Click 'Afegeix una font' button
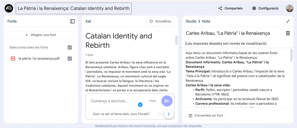 coord(41,35)
